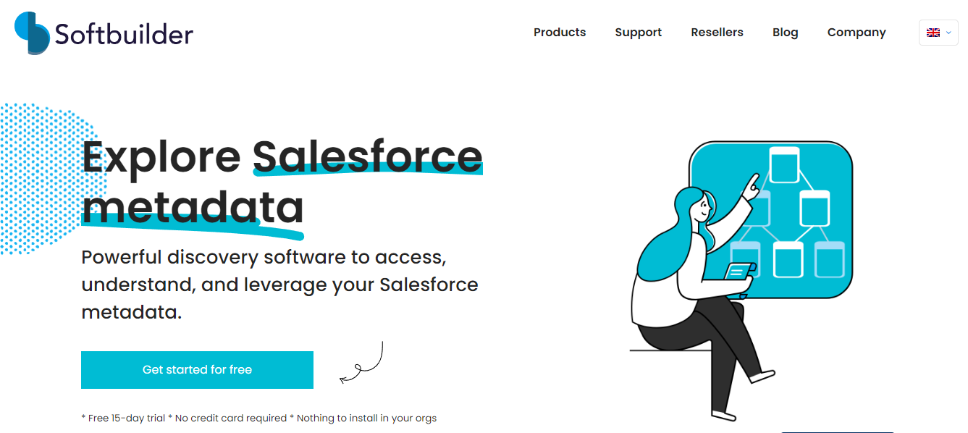Click the Softbuilder blue logo icon
The height and width of the screenshot is (433, 968).
point(32,33)
